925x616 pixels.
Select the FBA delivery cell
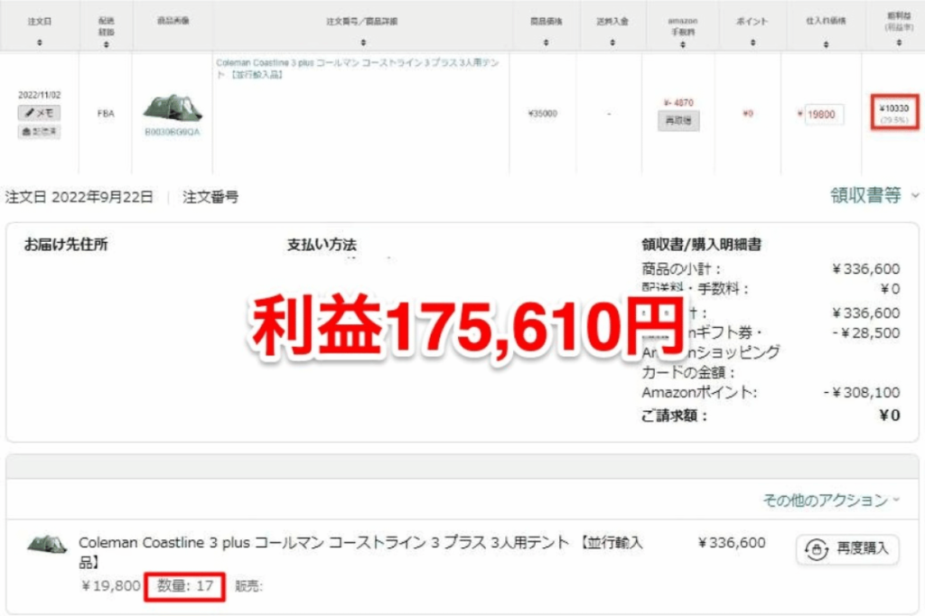click(107, 113)
